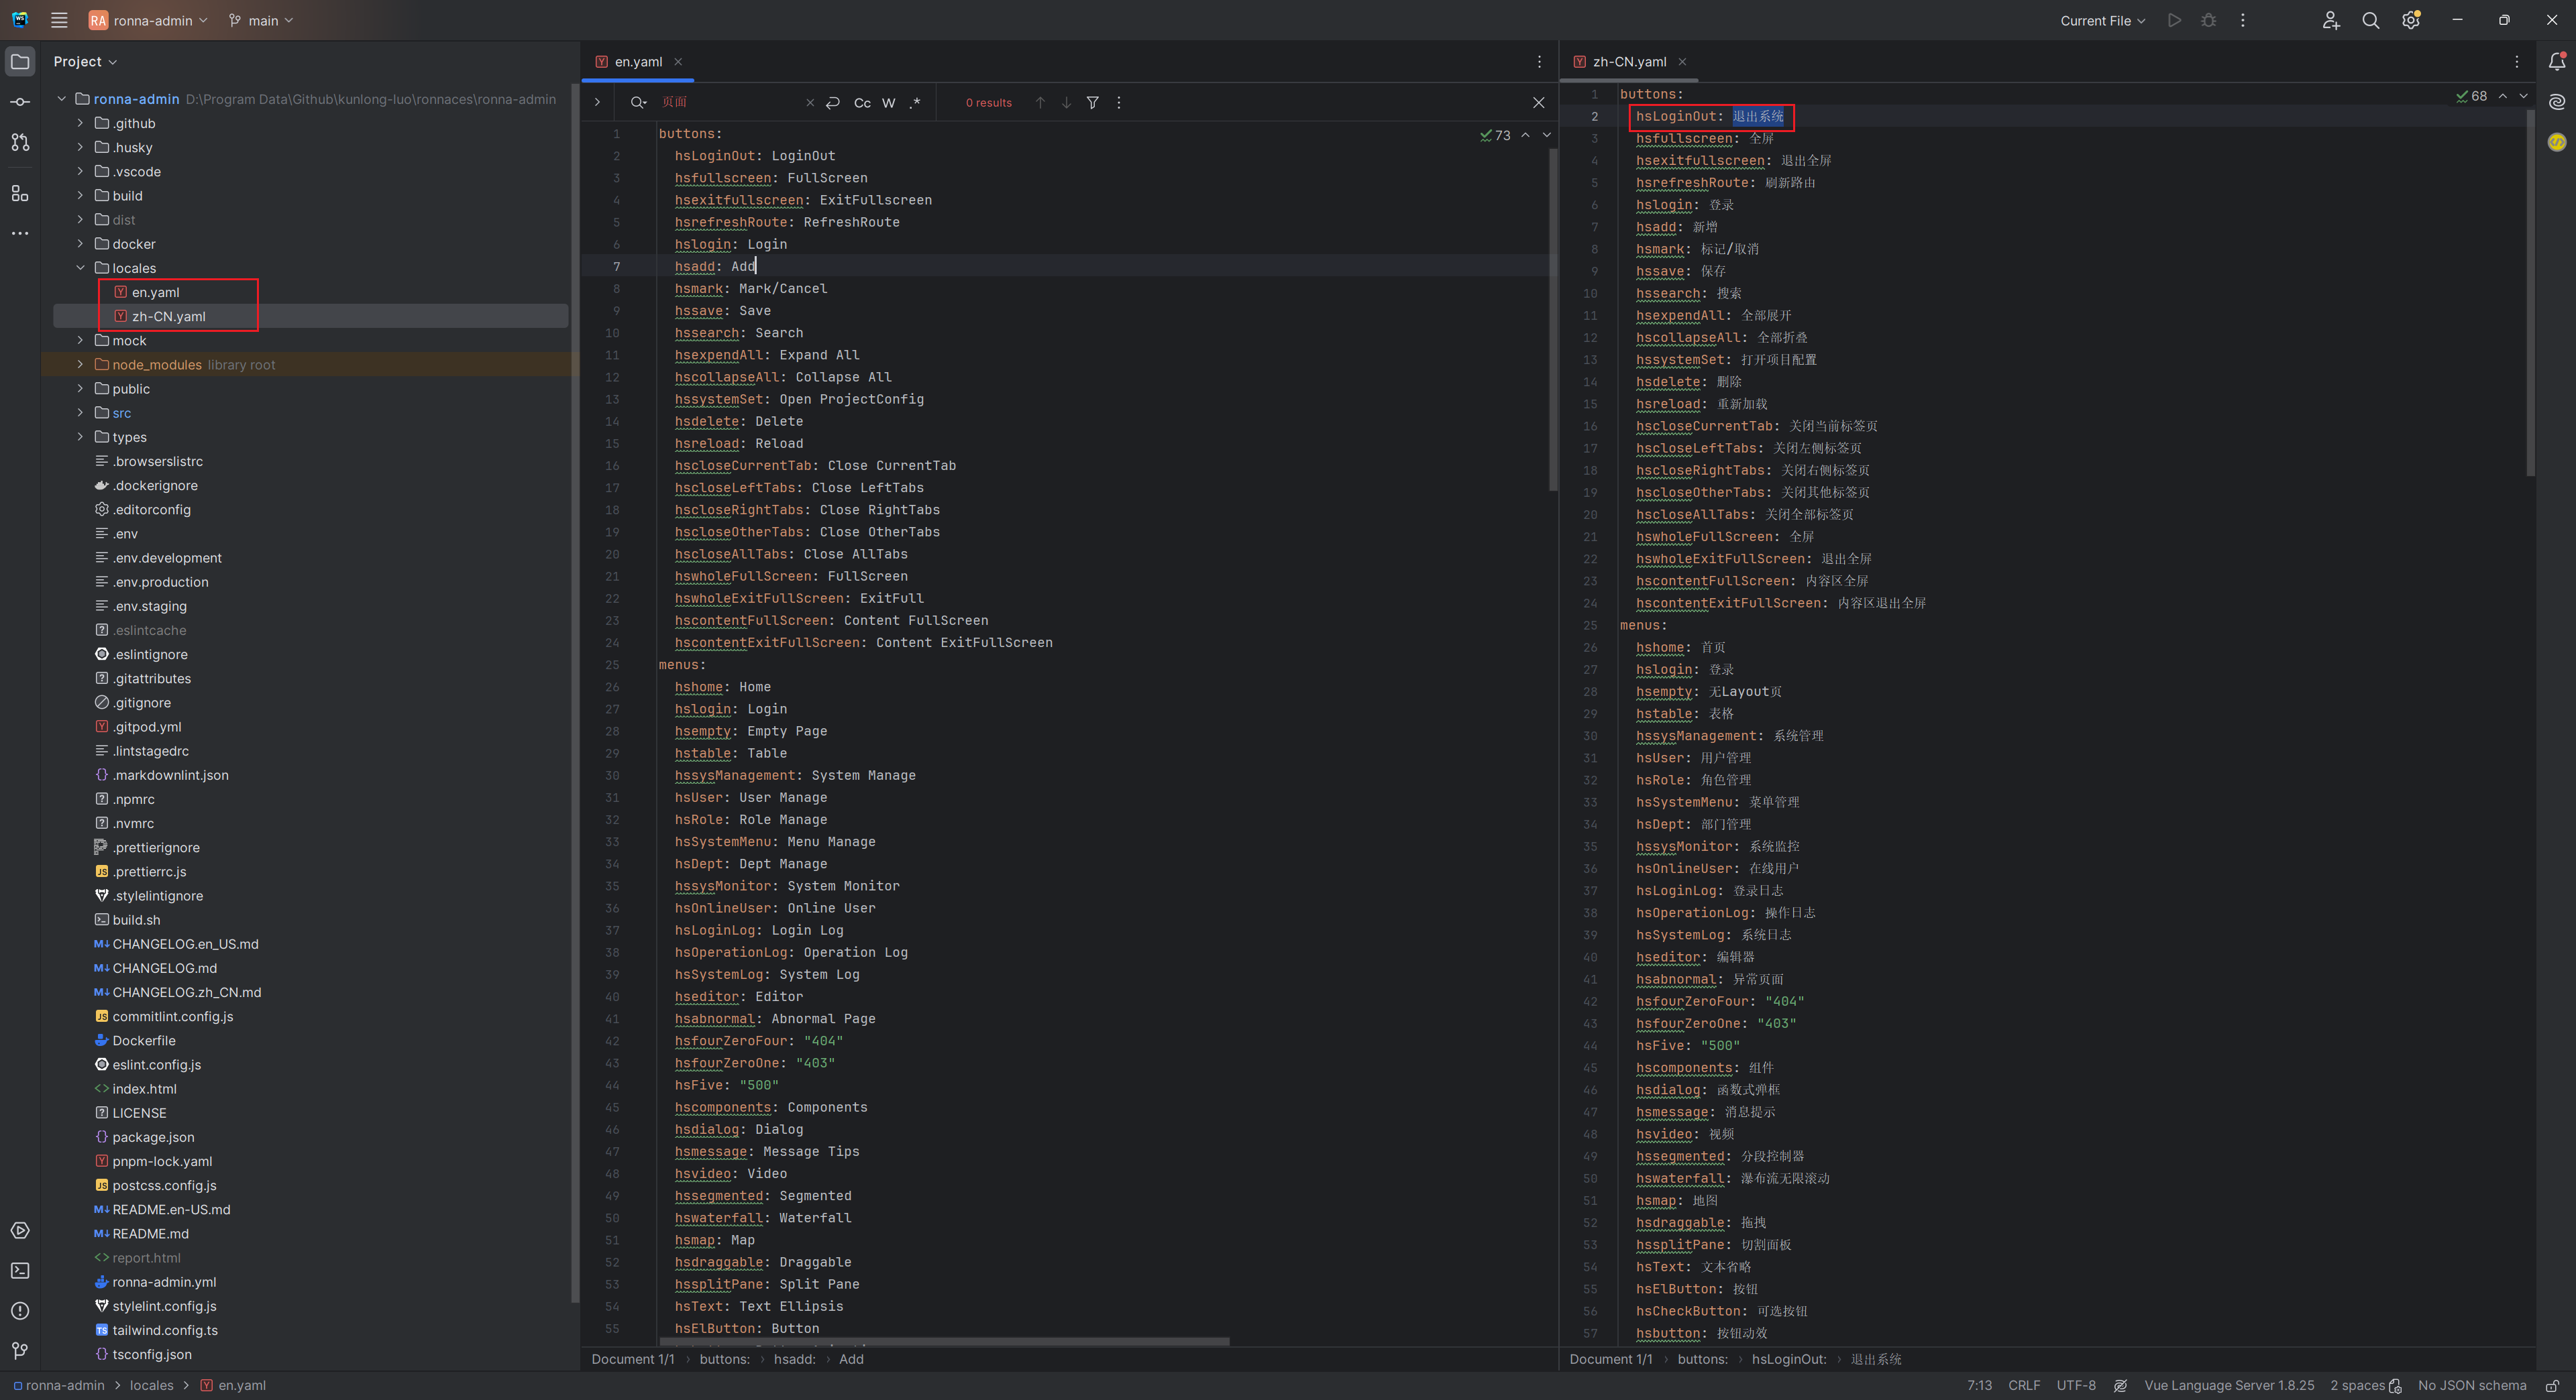Toggle Match Case (Cc) in search
The image size is (2576, 1400).
pyautogui.click(x=862, y=102)
